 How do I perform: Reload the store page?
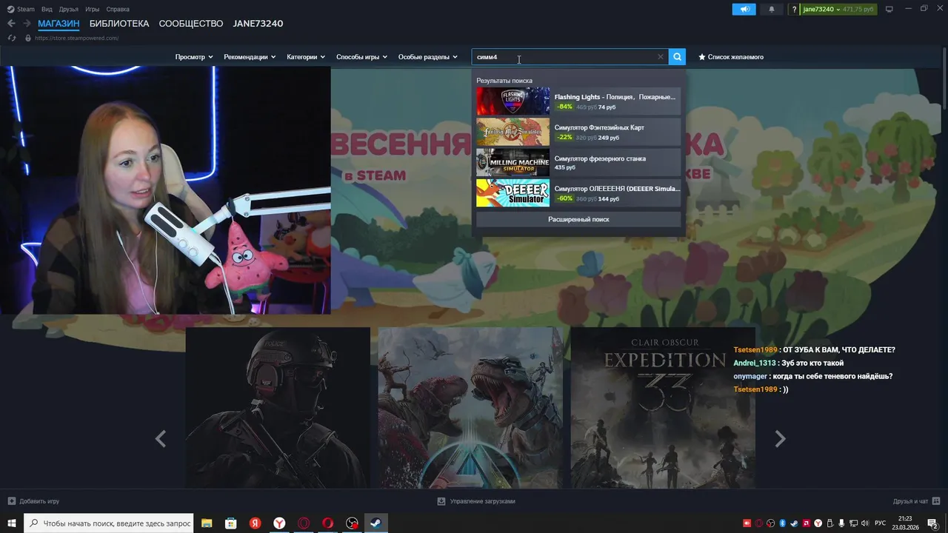(x=12, y=38)
